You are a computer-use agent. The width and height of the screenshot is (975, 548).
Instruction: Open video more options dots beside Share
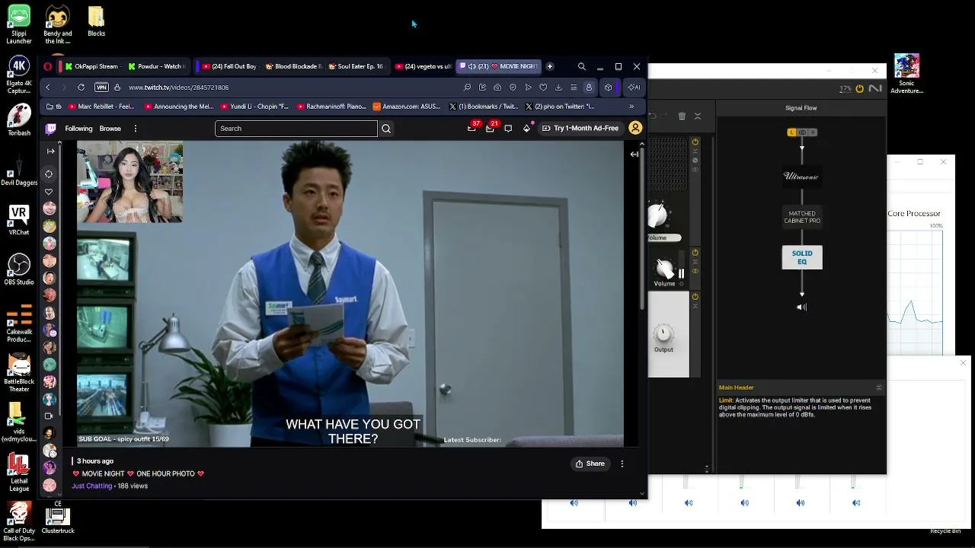622,464
